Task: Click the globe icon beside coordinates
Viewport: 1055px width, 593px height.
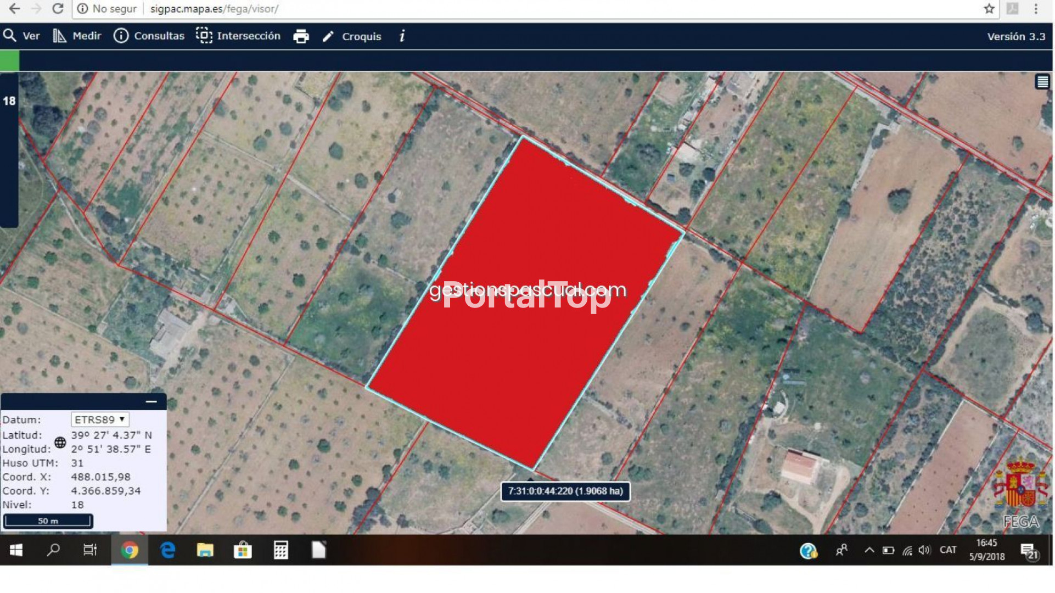Action: click(x=60, y=442)
